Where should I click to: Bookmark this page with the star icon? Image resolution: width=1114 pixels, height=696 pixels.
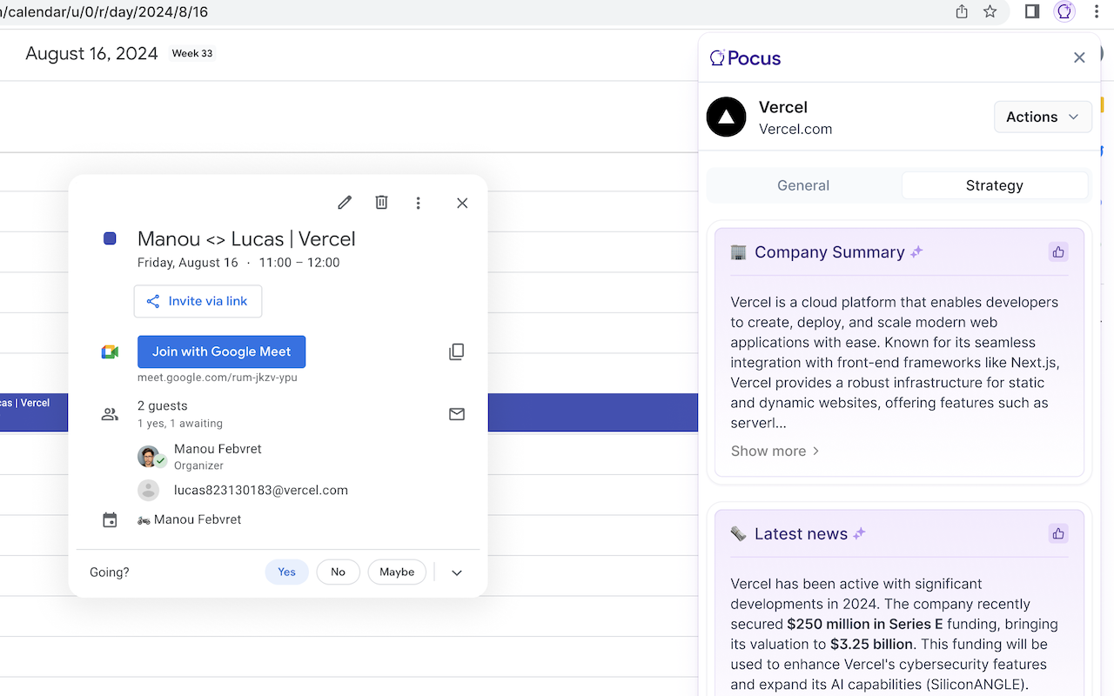tap(990, 11)
